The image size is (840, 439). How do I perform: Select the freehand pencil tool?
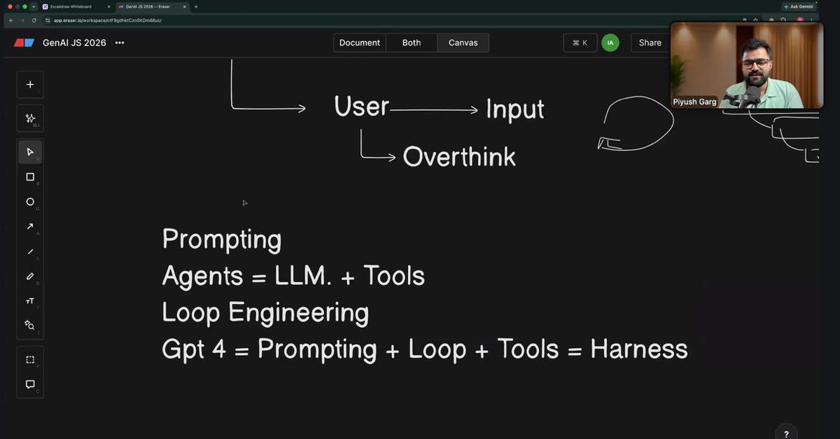click(x=30, y=276)
